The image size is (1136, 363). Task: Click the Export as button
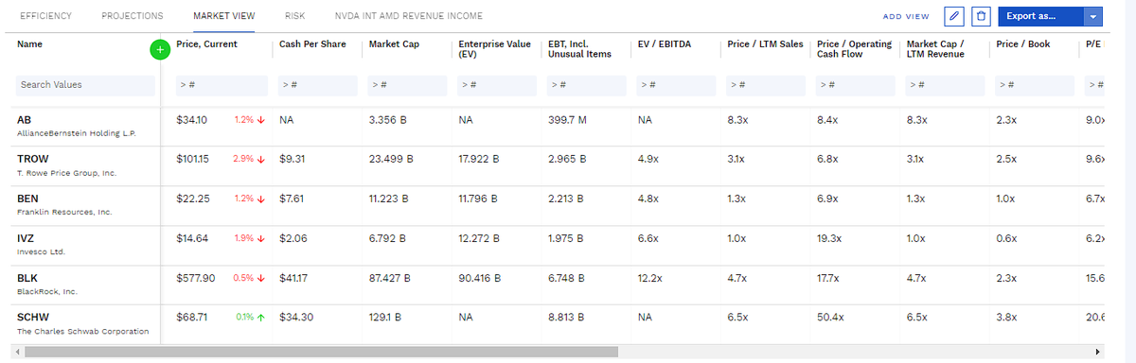(x=1040, y=16)
